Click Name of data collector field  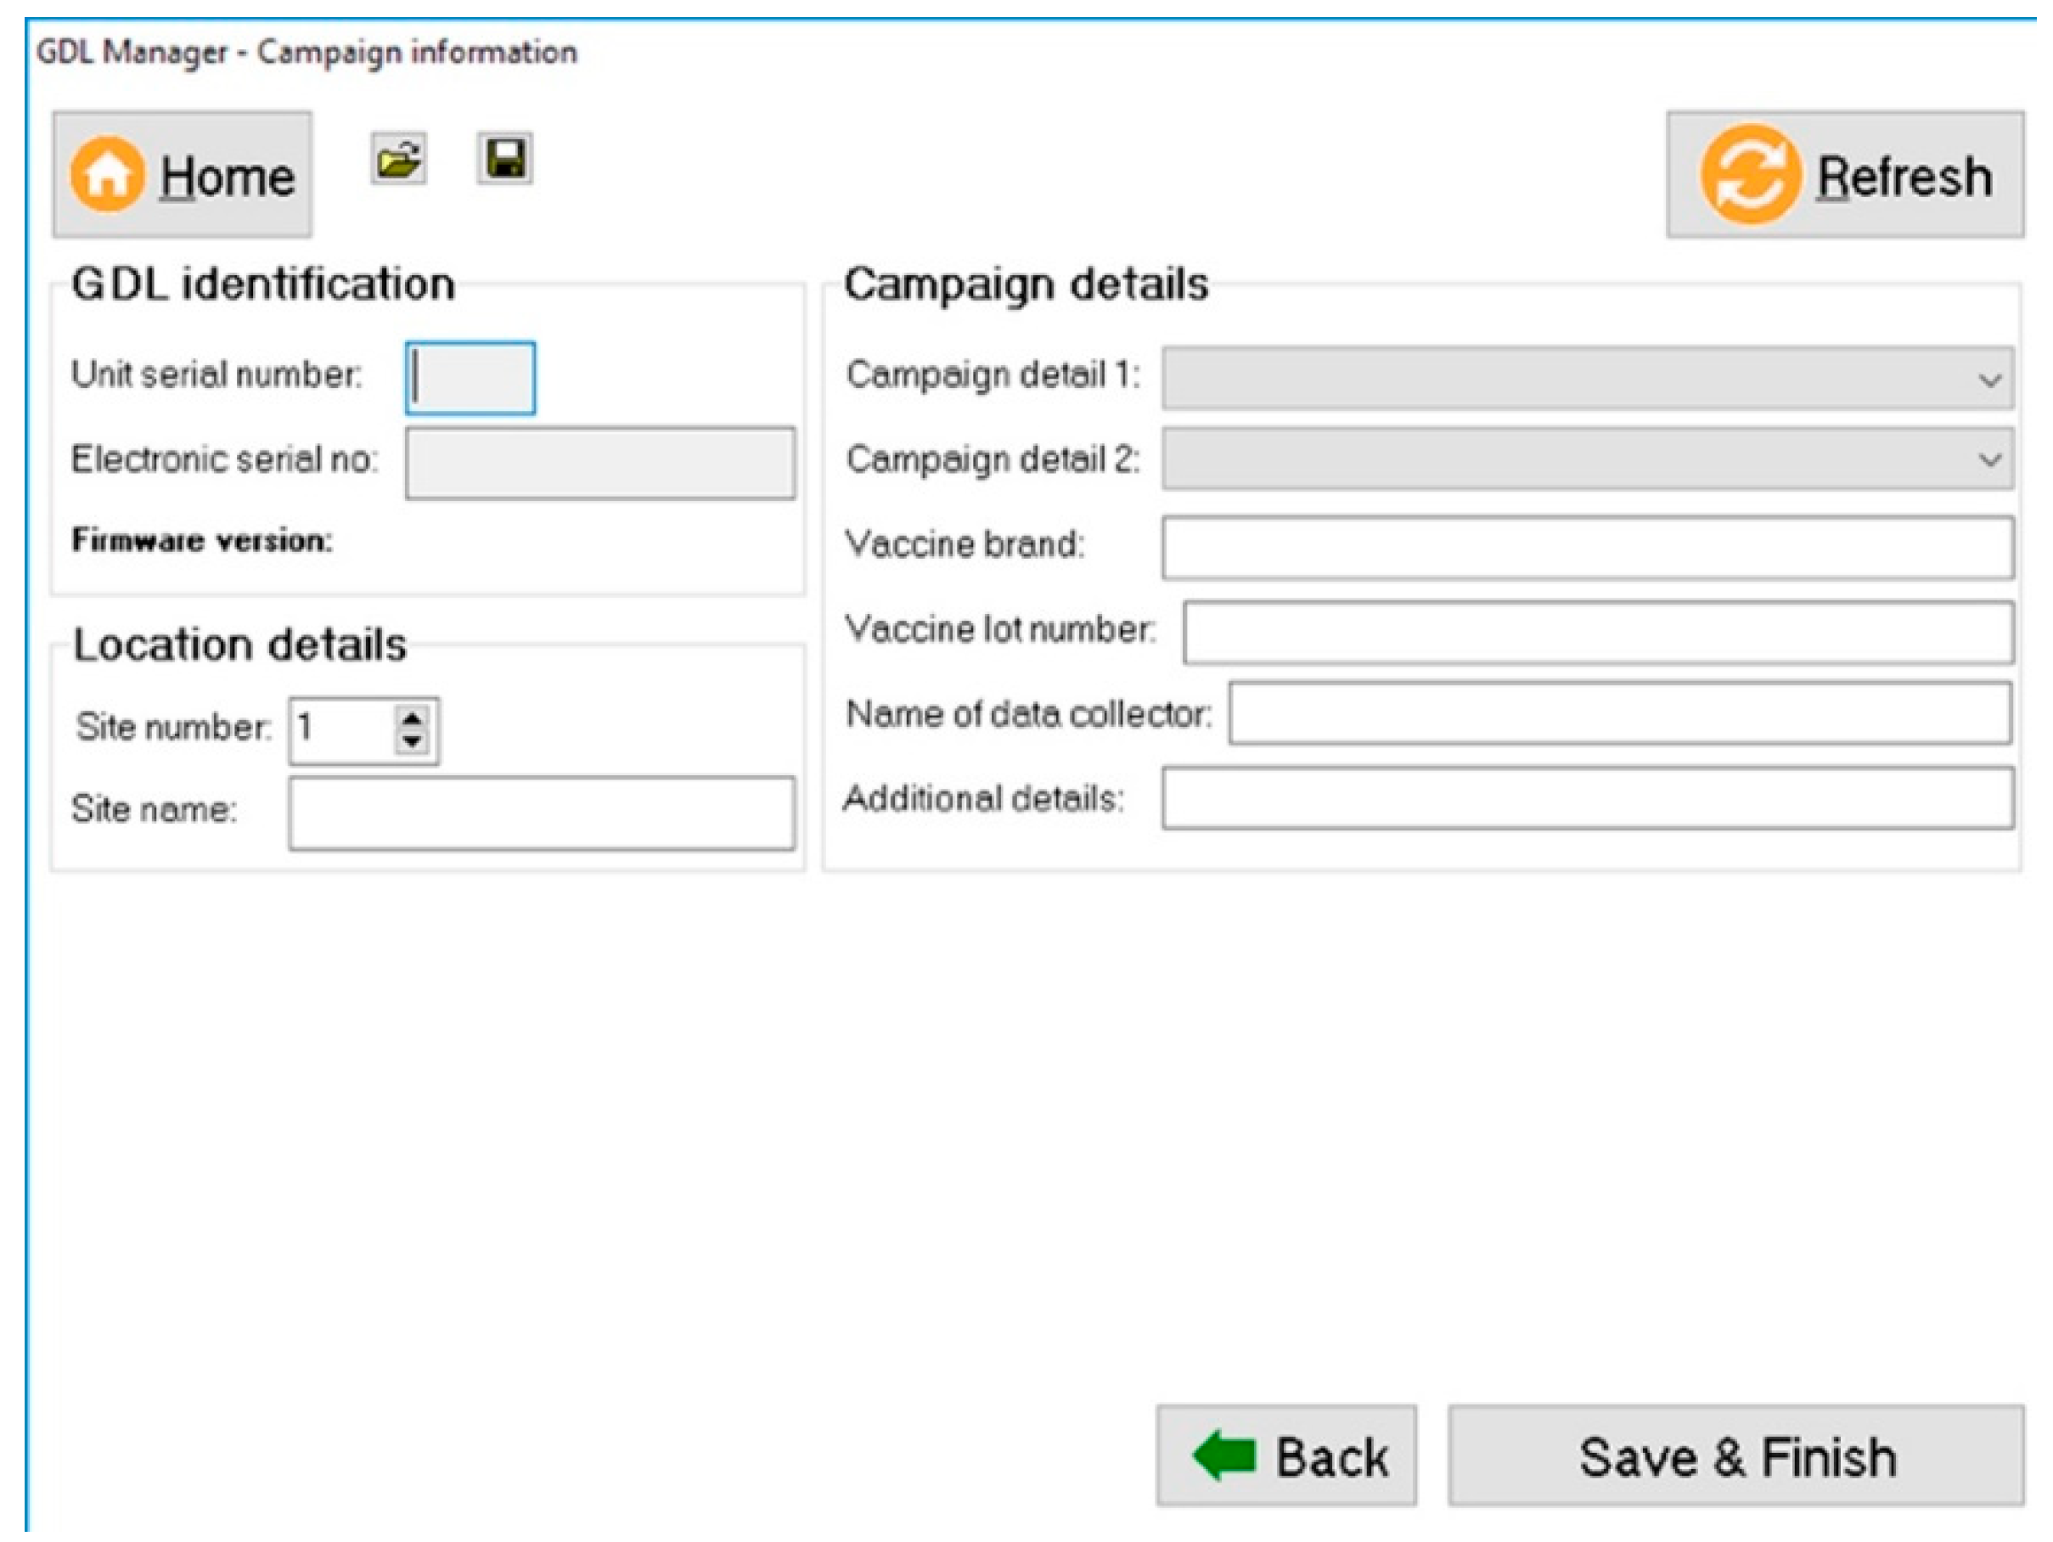1620,714
